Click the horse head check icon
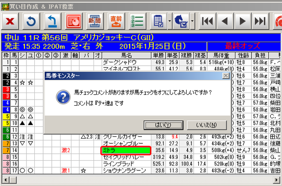The width and height of the screenshot is (282, 186). click(x=181, y=21)
